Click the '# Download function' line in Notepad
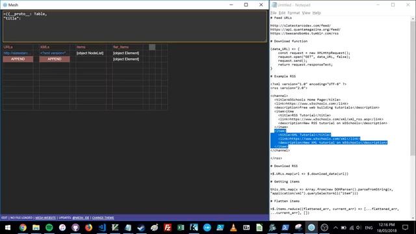Viewport: 416px width, 234px height. point(289,41)
